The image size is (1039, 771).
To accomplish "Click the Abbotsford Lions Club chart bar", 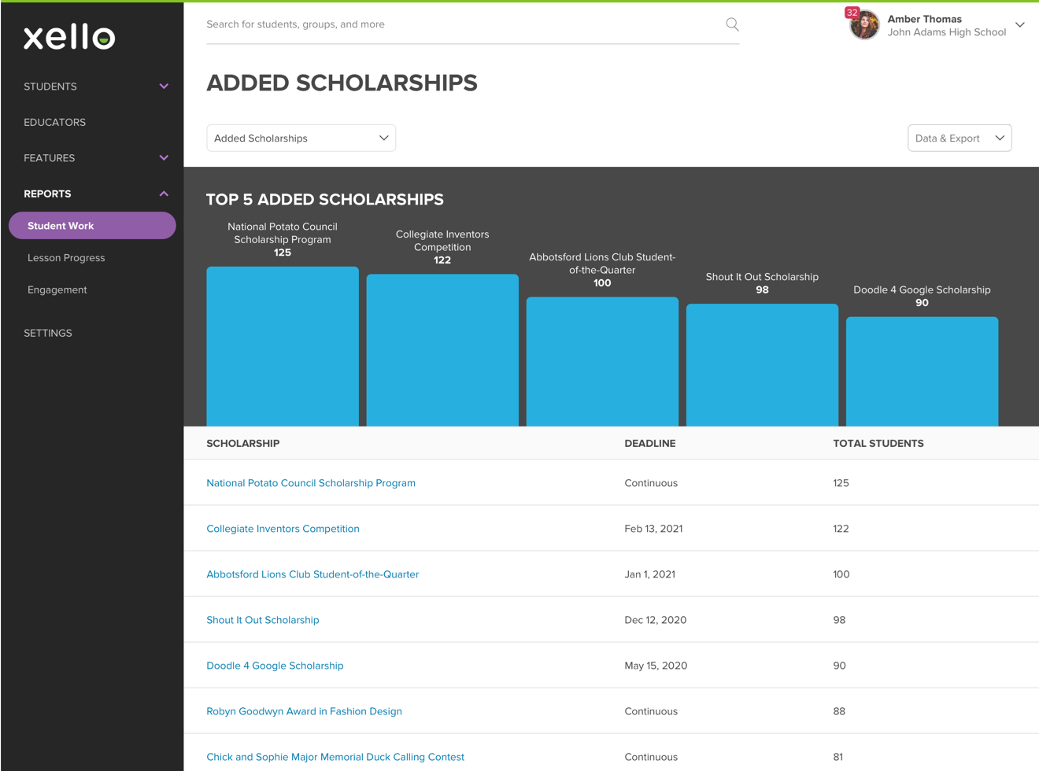I will pyautogui.click(x=602, y=361).
